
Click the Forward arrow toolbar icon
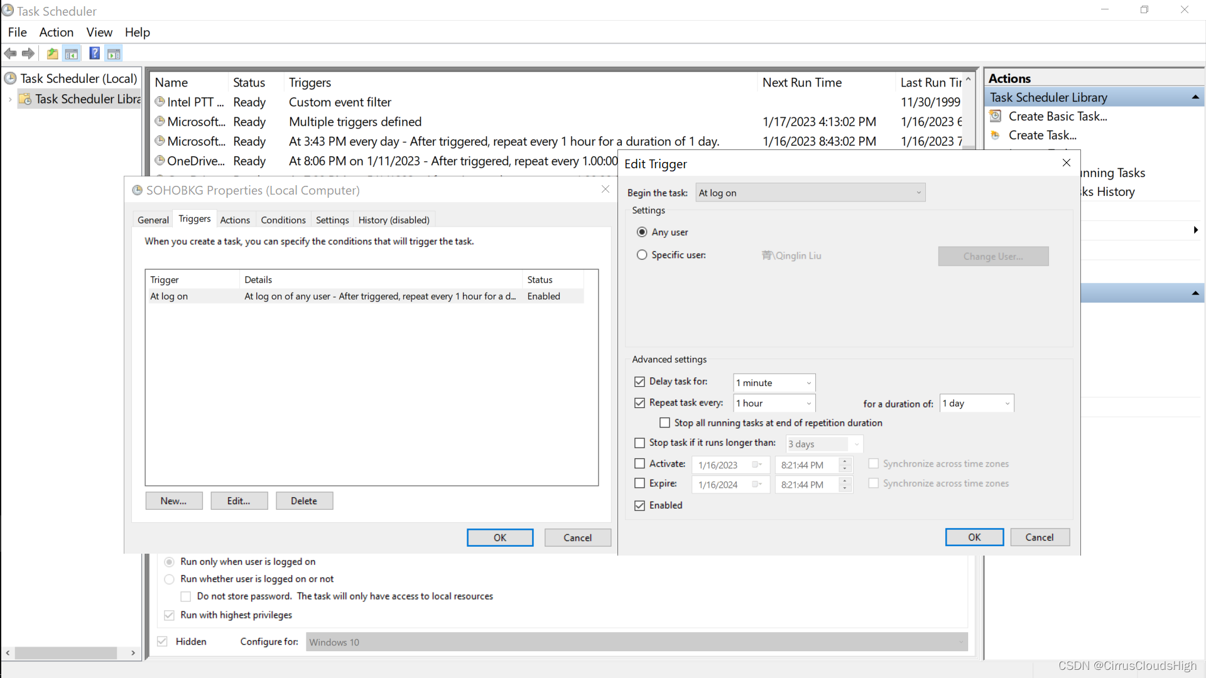coord(28,54)
